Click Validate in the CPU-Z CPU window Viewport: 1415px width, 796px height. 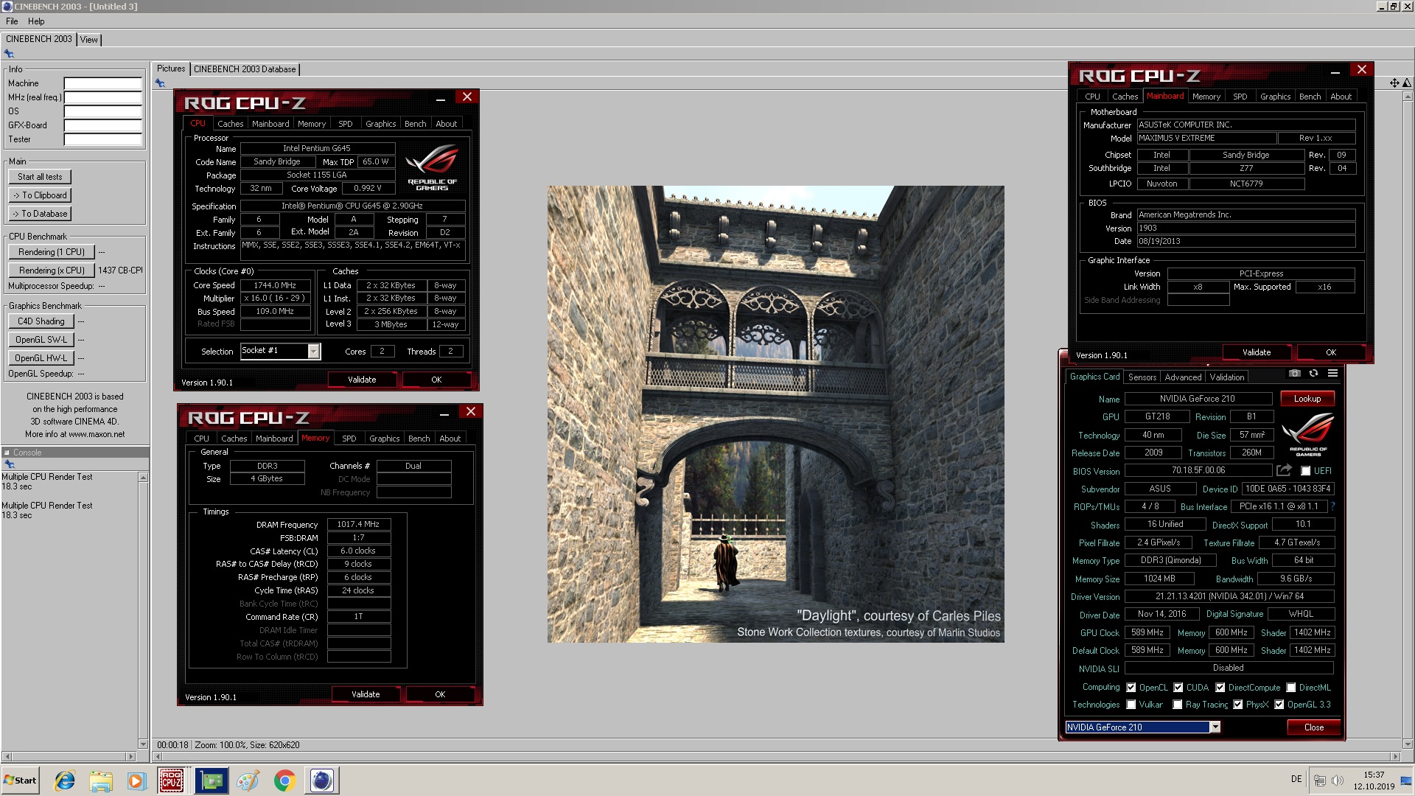[x=362, y=380]
